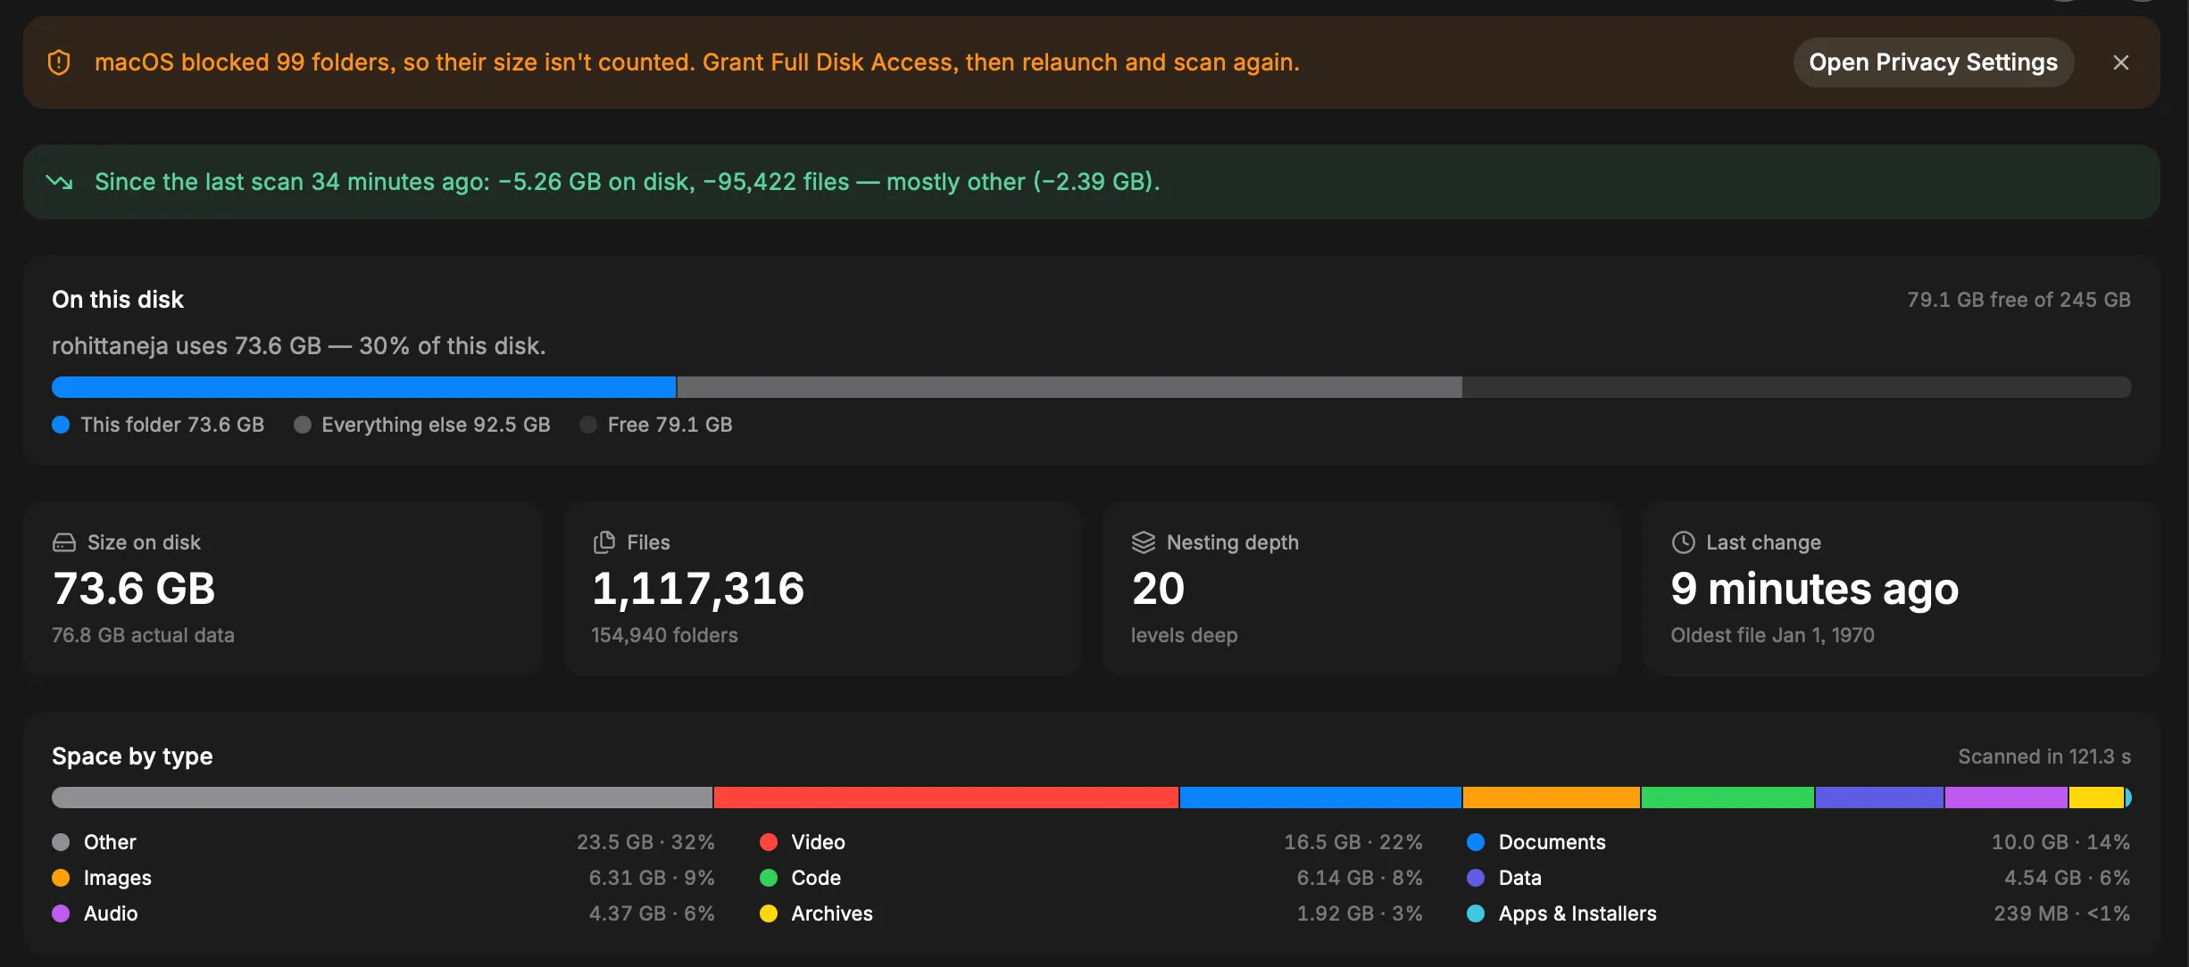The image size is (2189, 967).
Task: Click the '16.5 GB · 22%' Video size value
Action: point(1353,842)
